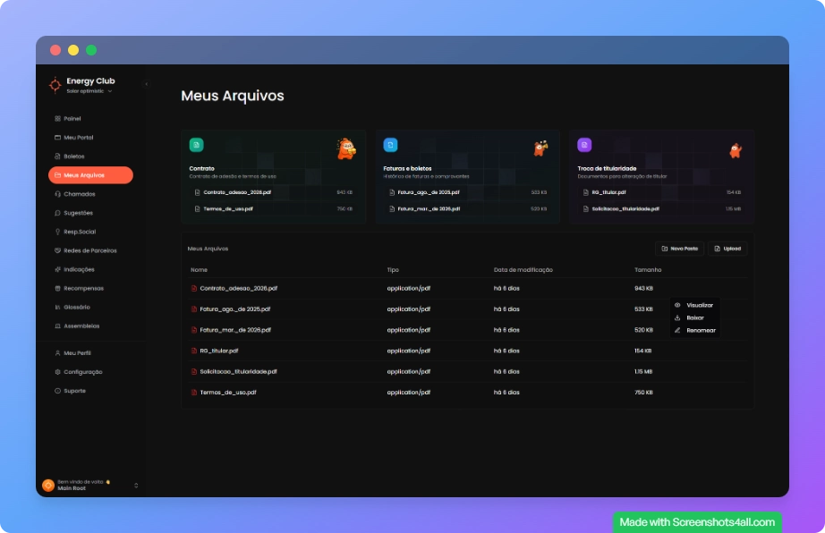Image resolution: width=825 pixels, height=533 pixels.
Task: Click the blue Faturas e boletos icon
Action: (x=390, y=145)
